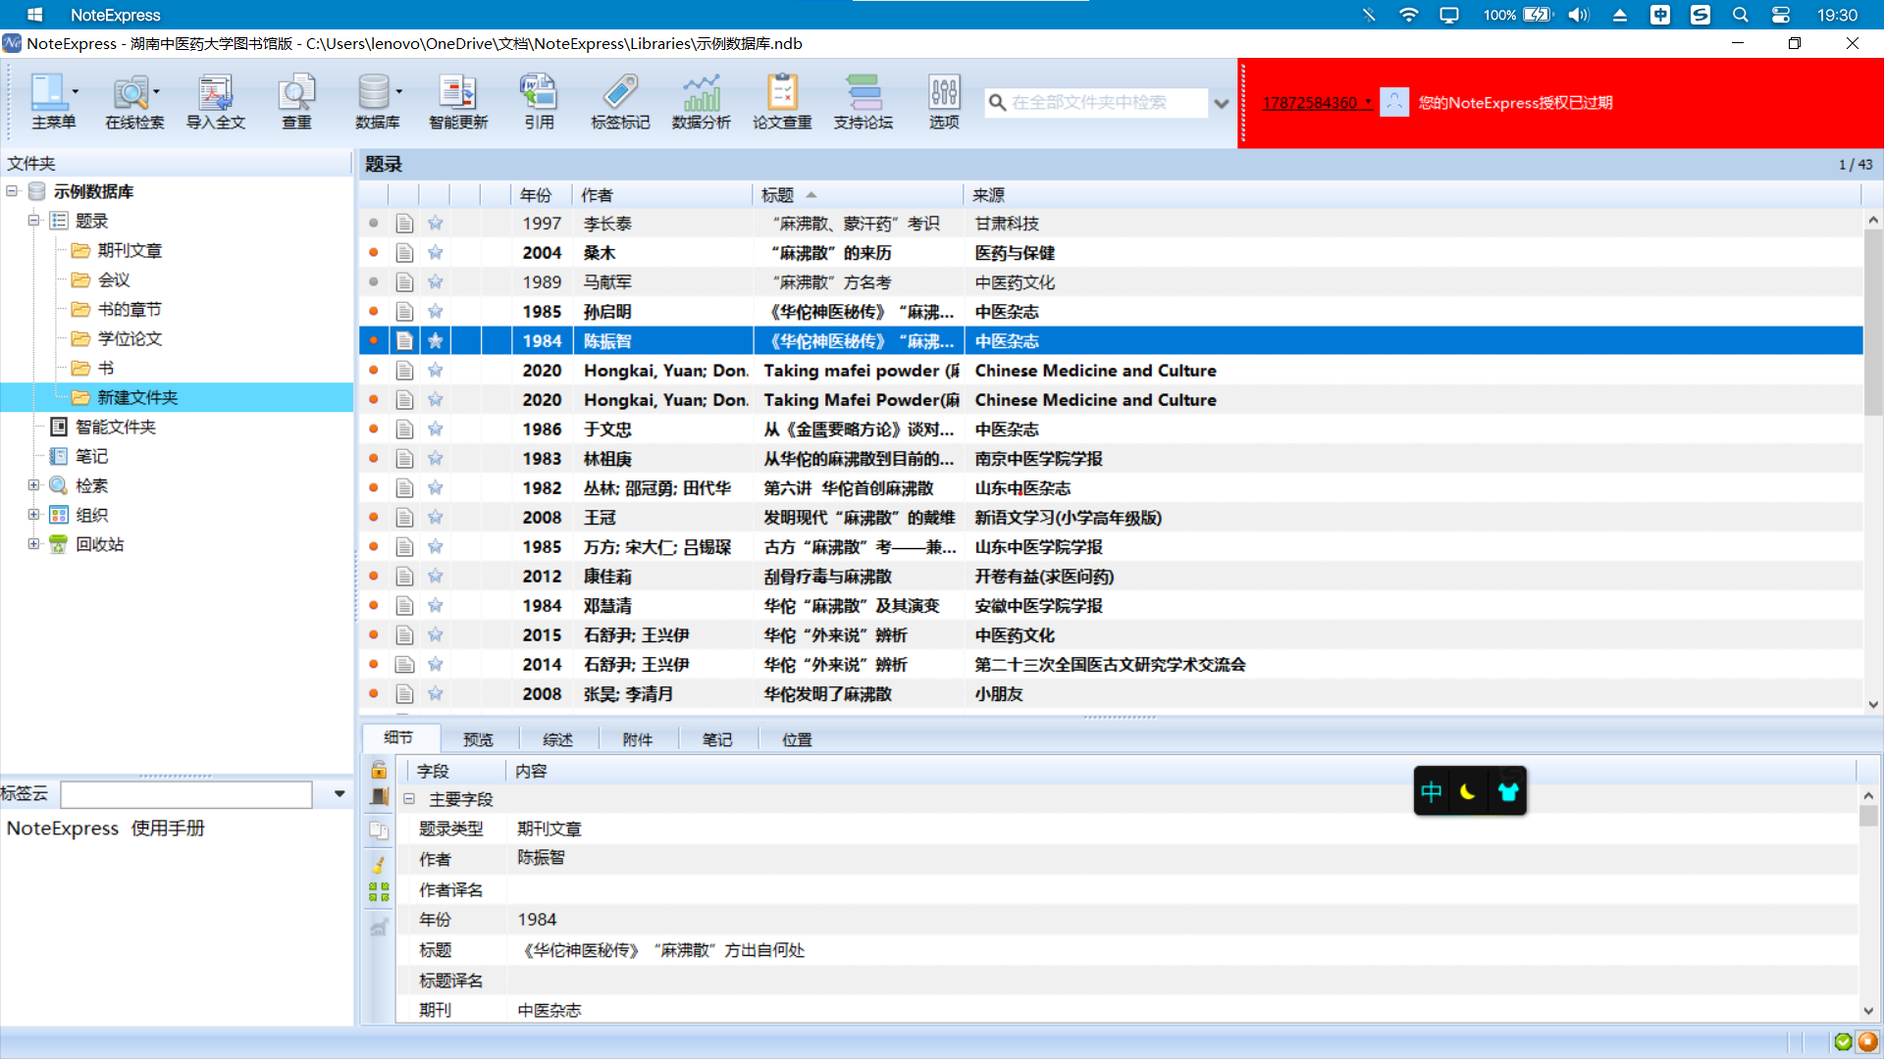Image resolution: width=1884 pixels, height=1059 pixels.
Task: Collapse the 主要字段 section
Action: (x=409, y=799)
